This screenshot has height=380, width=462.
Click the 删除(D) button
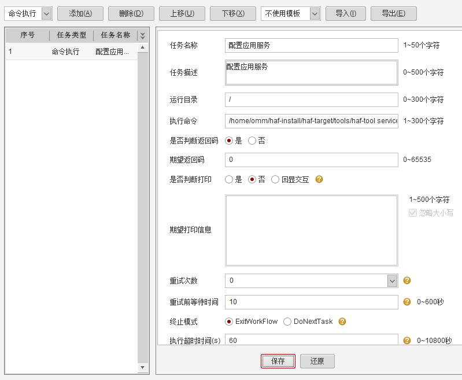[x=131, y=13]
